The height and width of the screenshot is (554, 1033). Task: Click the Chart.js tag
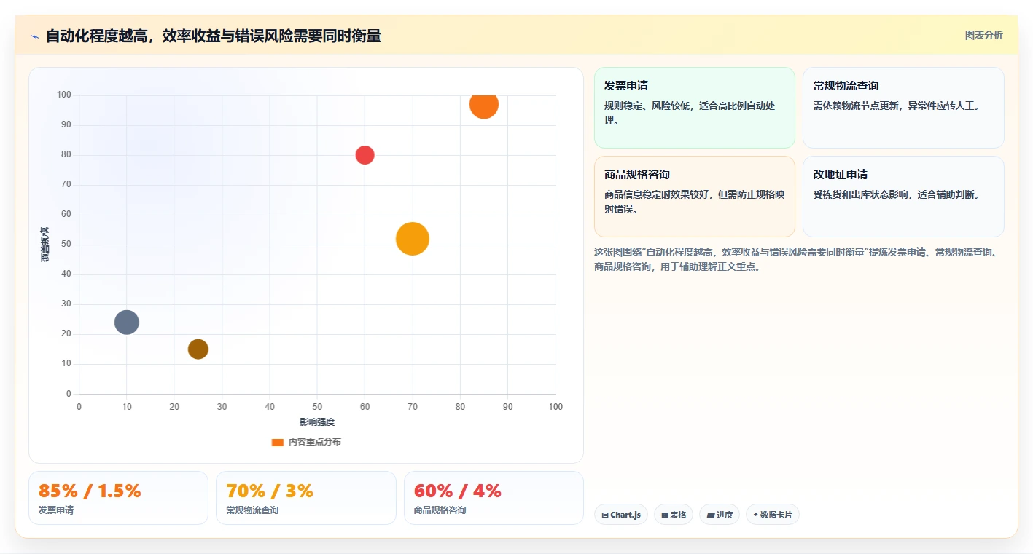621,515
